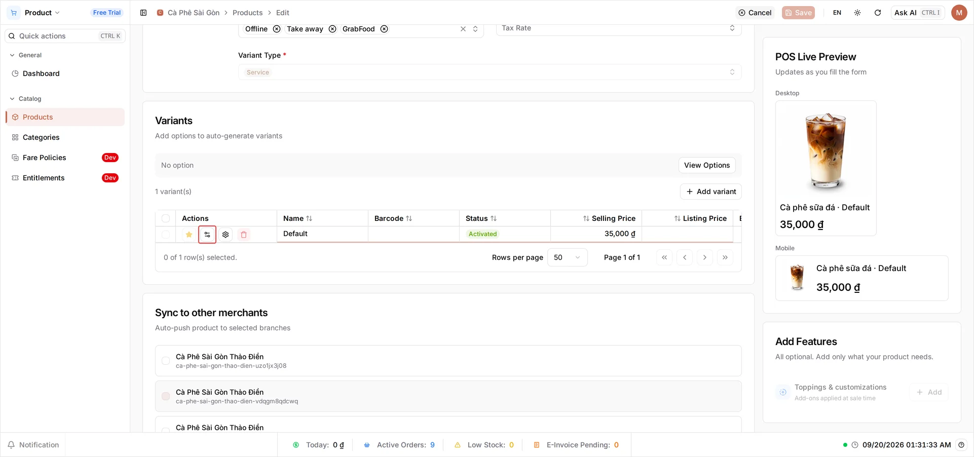The width and height of the screenshot is (974, 457).
Task: Open the Quick actions search field
Action: 65,36
